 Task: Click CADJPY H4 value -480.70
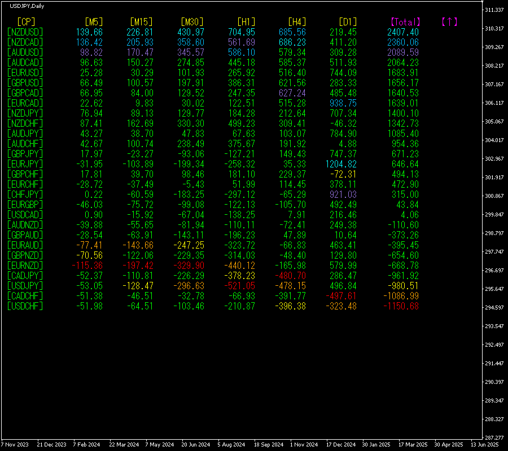coord(290,276)
